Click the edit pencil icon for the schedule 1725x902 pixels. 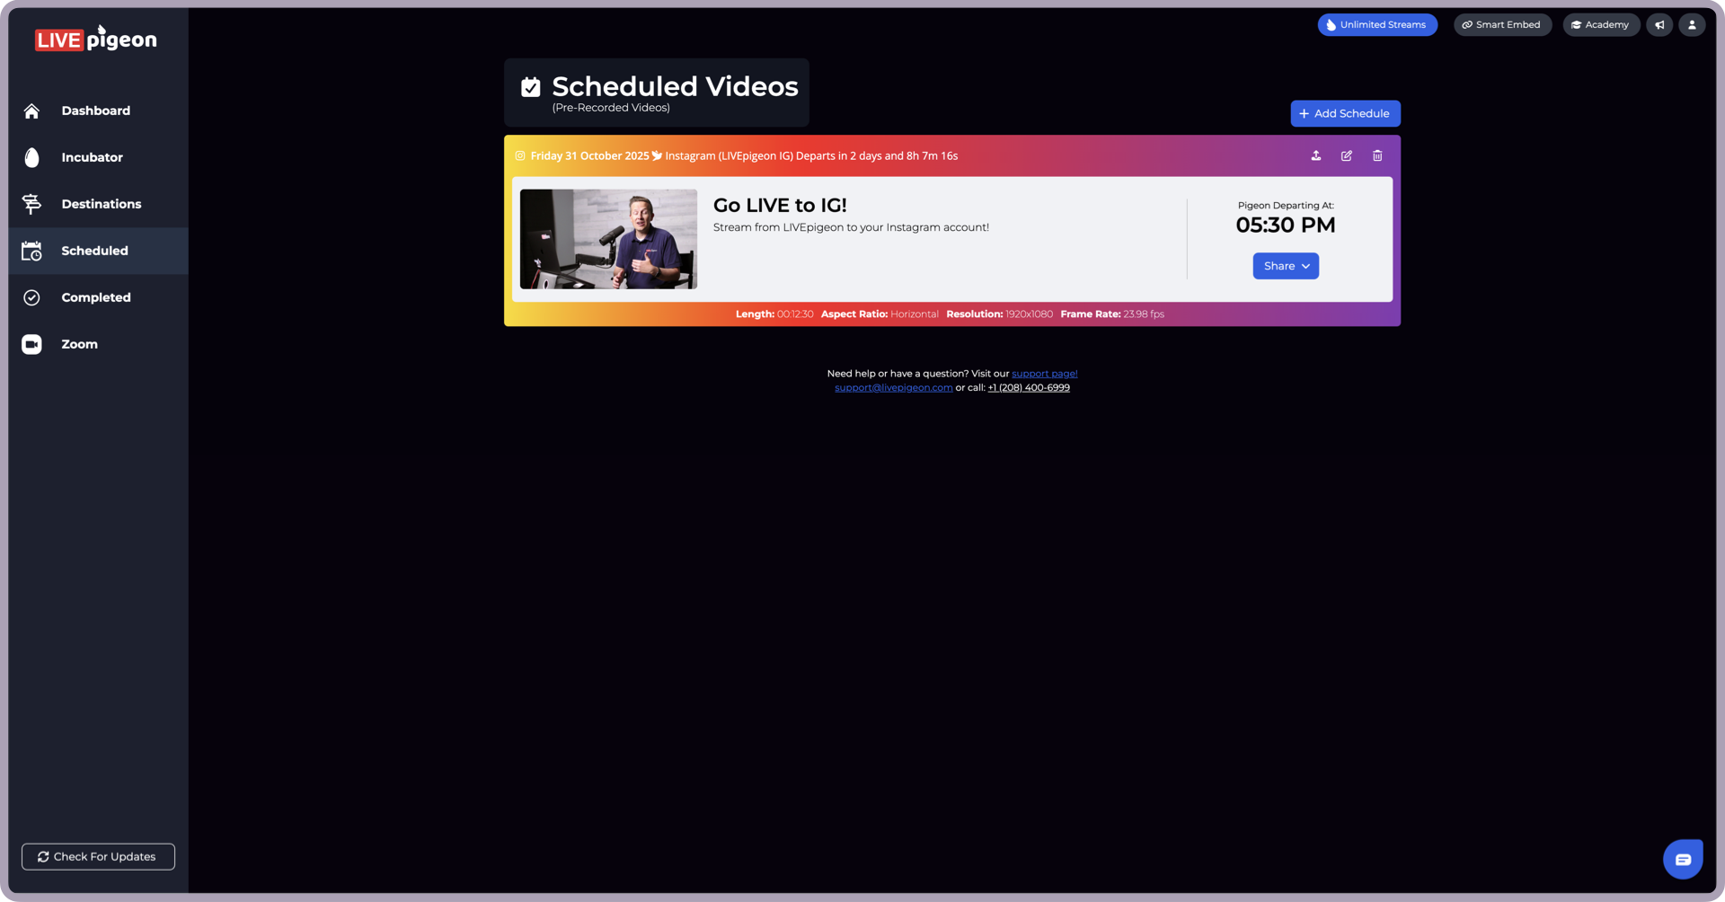[x=1347, y=155]
